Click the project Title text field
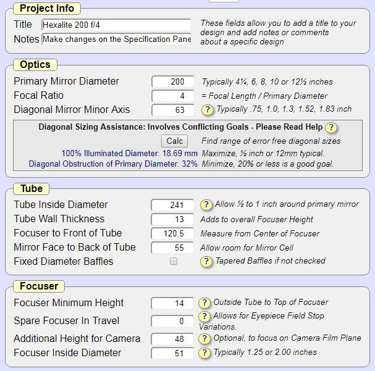 tap(116, 25)
